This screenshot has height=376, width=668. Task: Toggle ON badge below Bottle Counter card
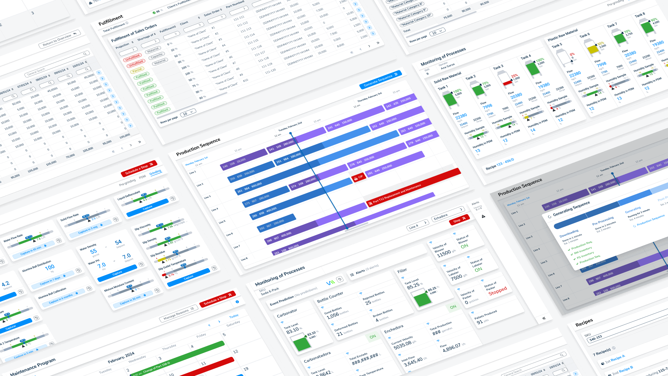[373, 337]
